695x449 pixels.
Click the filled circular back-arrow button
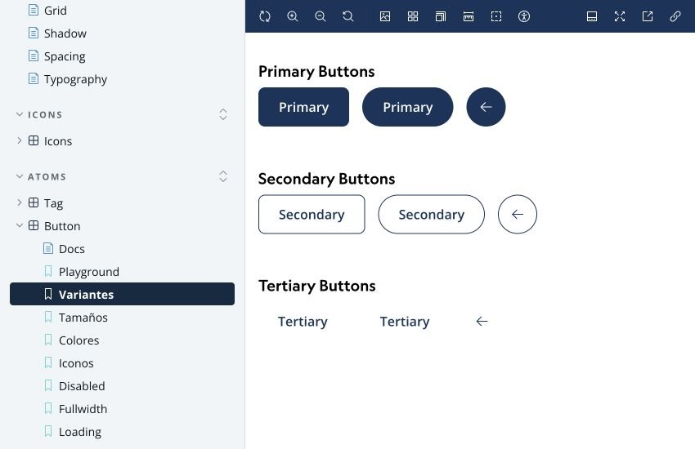(486, 107)
